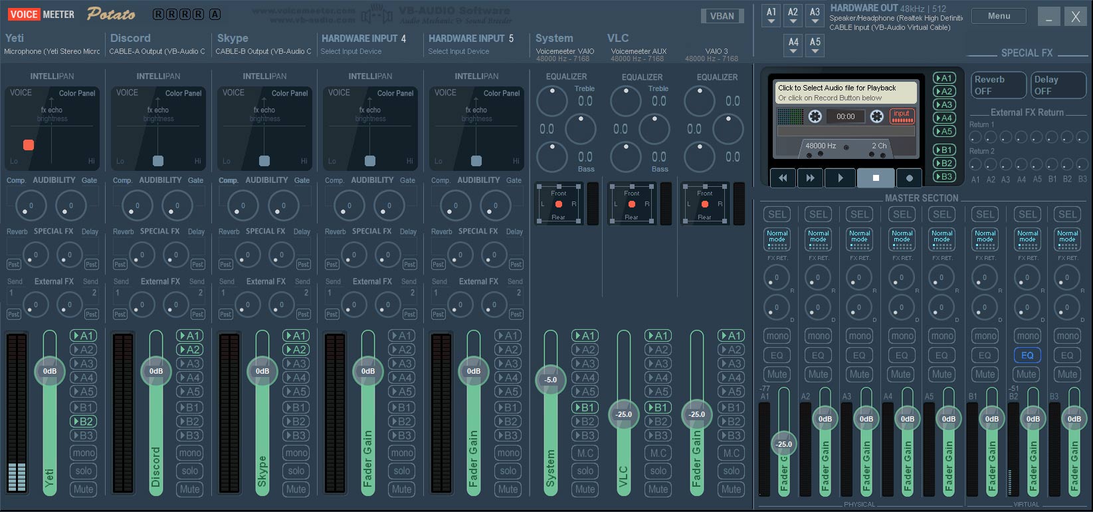
Task: Toggle recorder routing to B3
Action: [944, 176]
